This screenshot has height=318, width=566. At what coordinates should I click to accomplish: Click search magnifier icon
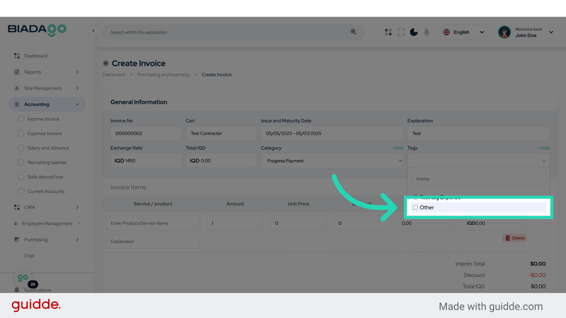click(x=353, y=32)
